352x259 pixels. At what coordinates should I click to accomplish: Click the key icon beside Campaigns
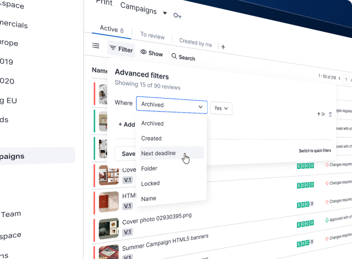point(177,15)
